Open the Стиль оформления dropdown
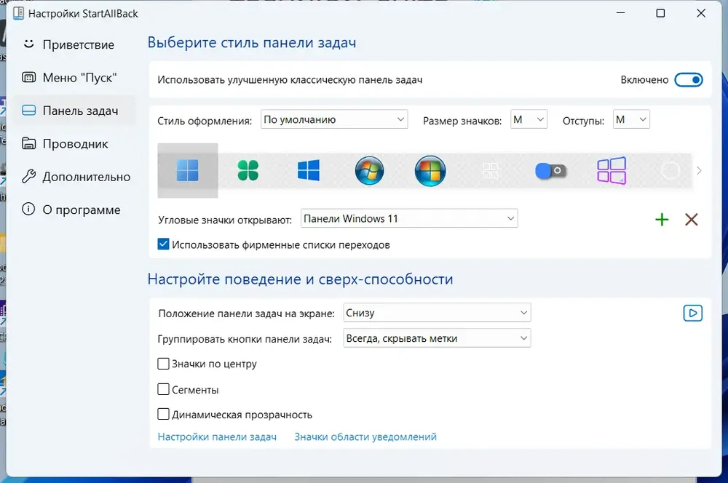This screenshot has width=728, height=483. 334,120
